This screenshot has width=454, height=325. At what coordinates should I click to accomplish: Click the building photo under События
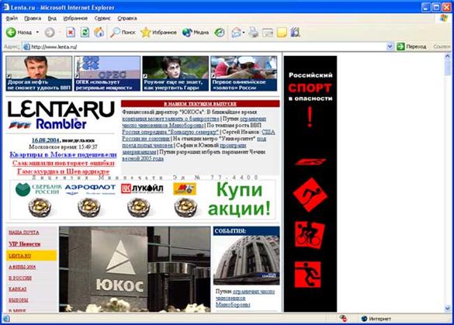(246, 260)
